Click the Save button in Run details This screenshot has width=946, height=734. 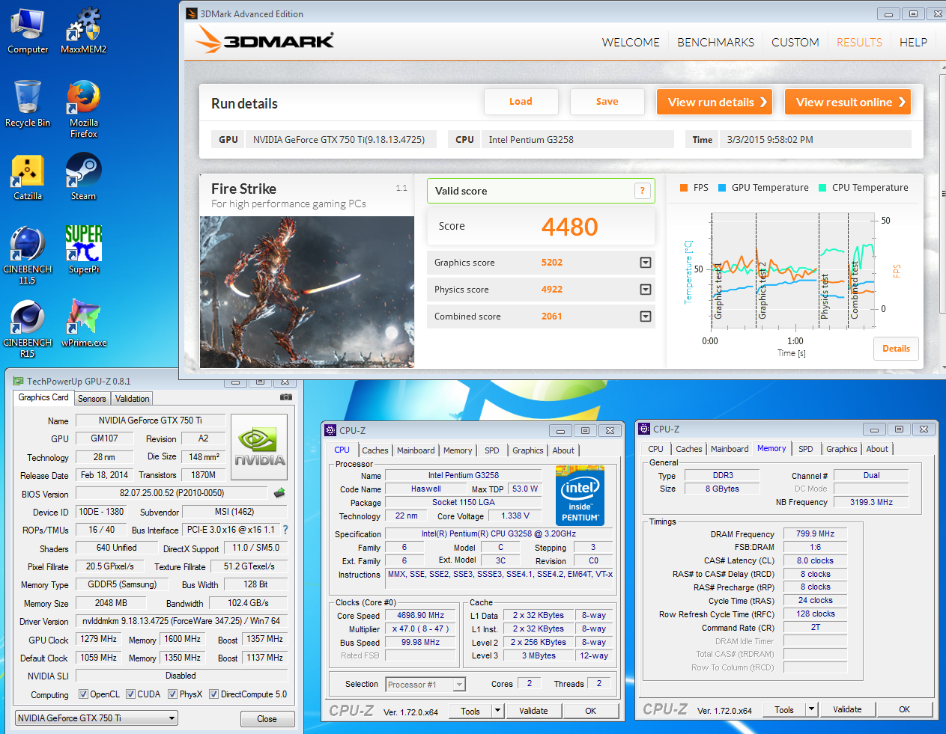(607, 102)
